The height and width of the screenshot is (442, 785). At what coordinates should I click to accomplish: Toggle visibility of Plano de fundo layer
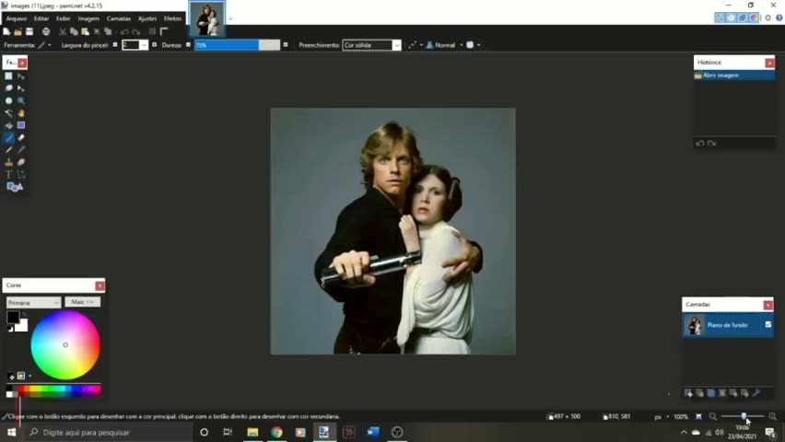768,324
